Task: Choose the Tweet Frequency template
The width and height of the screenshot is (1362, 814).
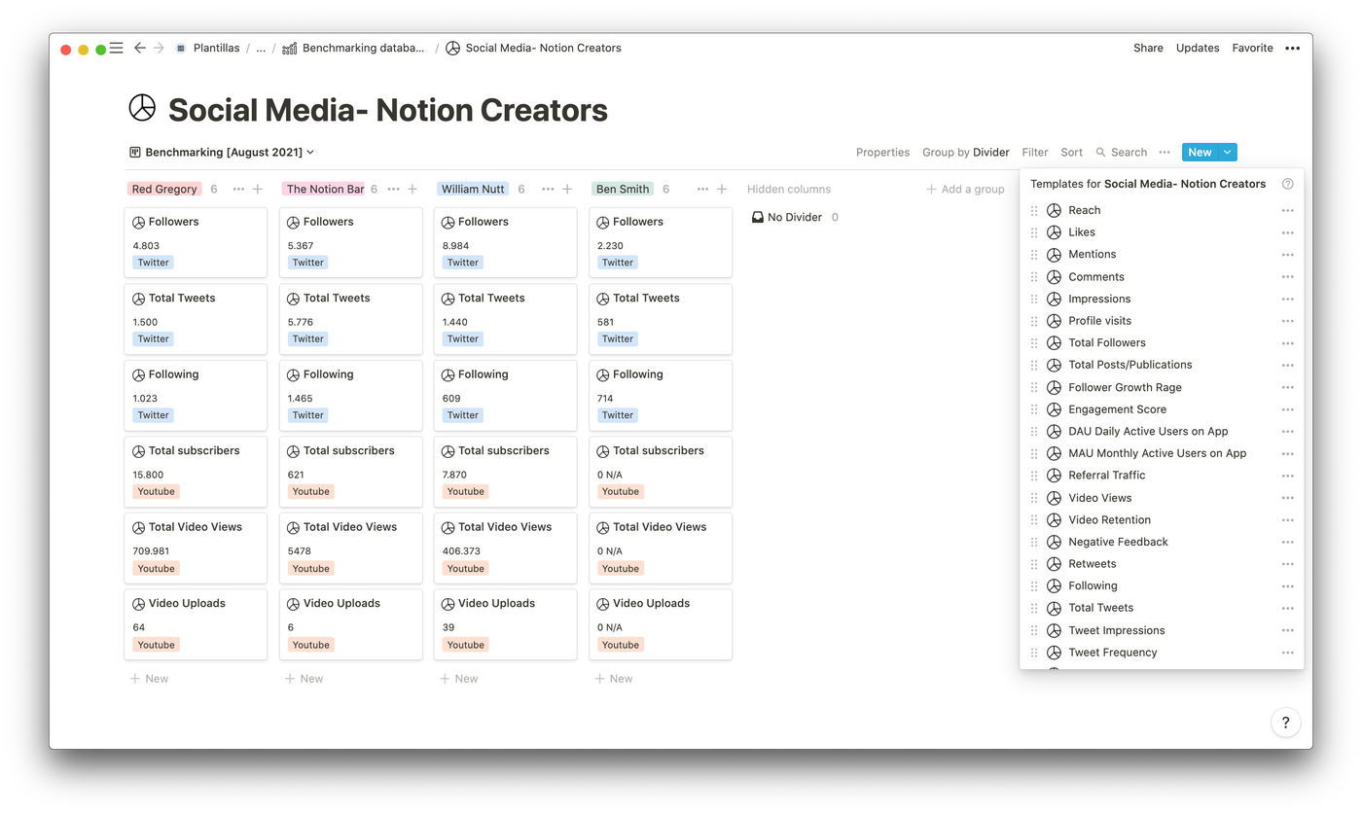Action: point(1162,653)
